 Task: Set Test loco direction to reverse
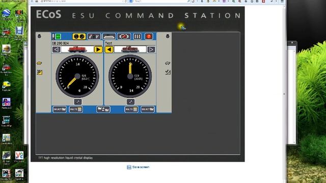point(109,50)
